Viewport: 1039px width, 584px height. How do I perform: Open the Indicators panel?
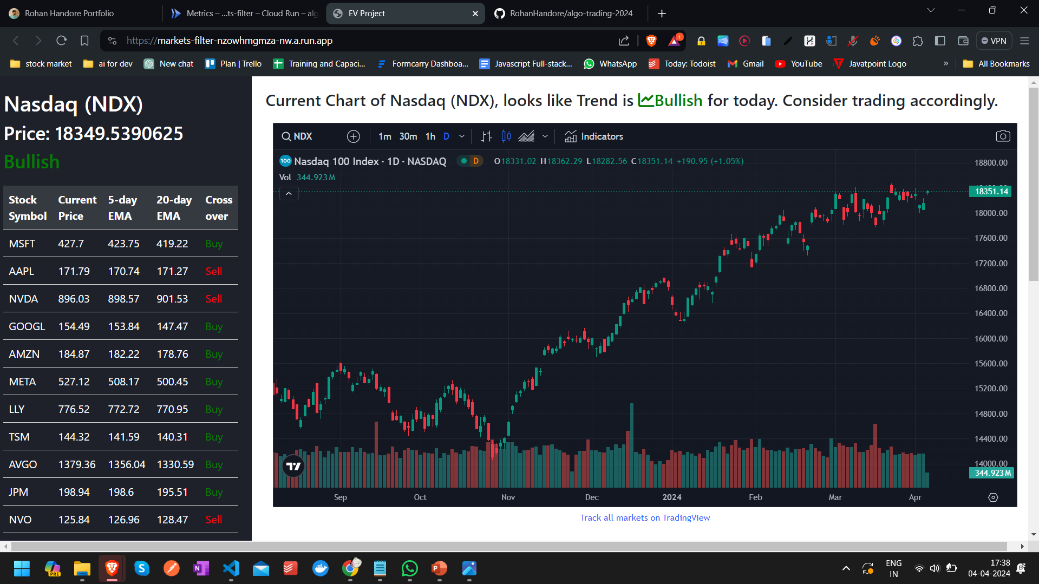point(594,136)
